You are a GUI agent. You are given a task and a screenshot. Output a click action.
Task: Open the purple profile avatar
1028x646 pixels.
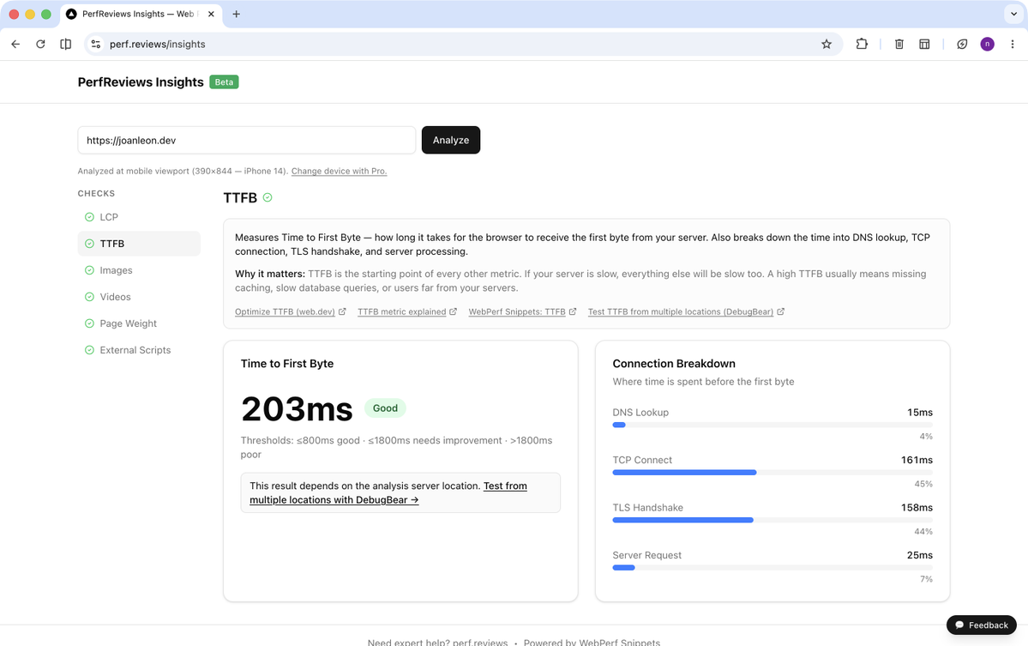(x=987, y=44)
